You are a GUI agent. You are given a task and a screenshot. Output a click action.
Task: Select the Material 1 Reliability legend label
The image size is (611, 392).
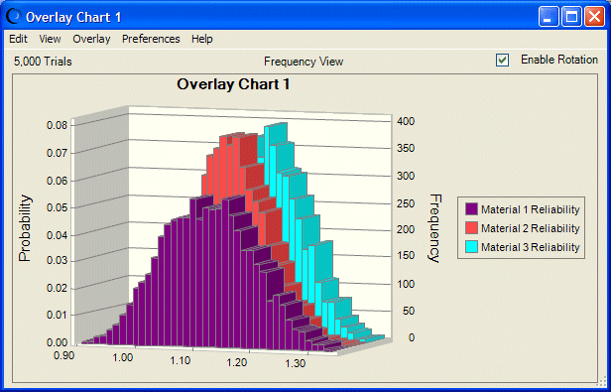(x=531, y=209)
